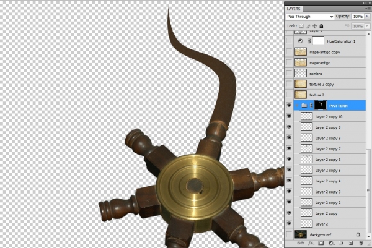
Task: Hide the Layer 2 layer
Action: click(x=289, y=224)
